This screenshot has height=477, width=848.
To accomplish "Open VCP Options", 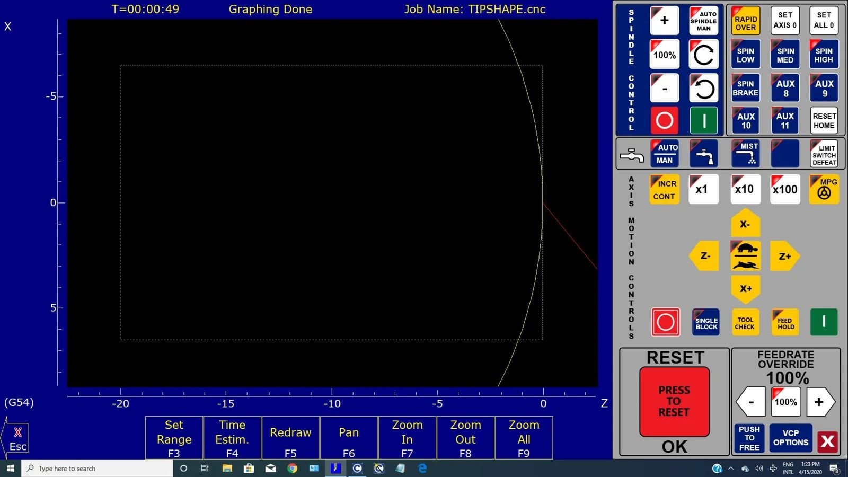I will pos(790,438).
